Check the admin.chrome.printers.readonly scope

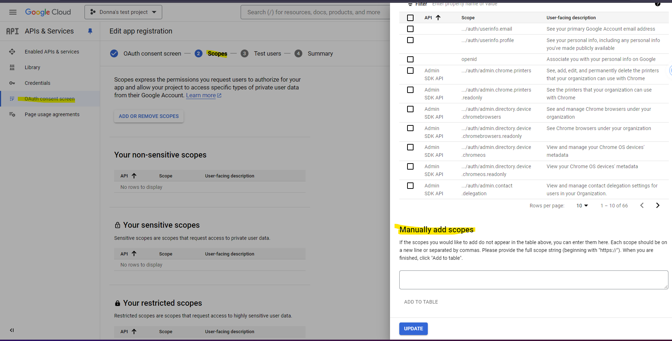[x=410, y=90]
